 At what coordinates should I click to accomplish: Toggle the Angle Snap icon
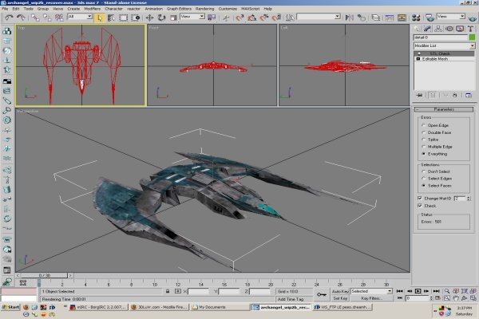pyautogui.click(x=251, y=18)
